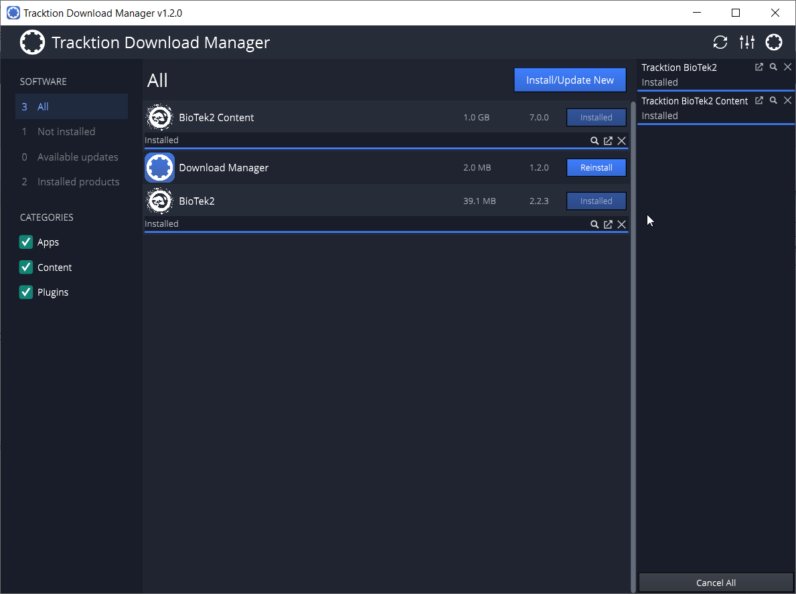Toggle the Content category checkbox
The image size is (796, 594).
coord(26,268)
